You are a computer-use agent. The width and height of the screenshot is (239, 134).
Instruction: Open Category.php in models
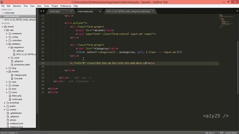point(20,75)
